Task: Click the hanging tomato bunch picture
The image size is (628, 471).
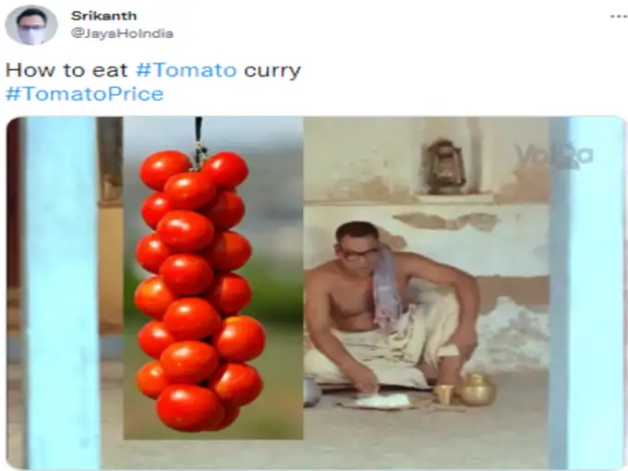Action: click(213, 278)
